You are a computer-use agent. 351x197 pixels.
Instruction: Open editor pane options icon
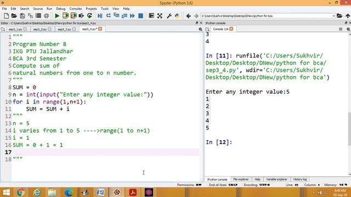(200, 29)
